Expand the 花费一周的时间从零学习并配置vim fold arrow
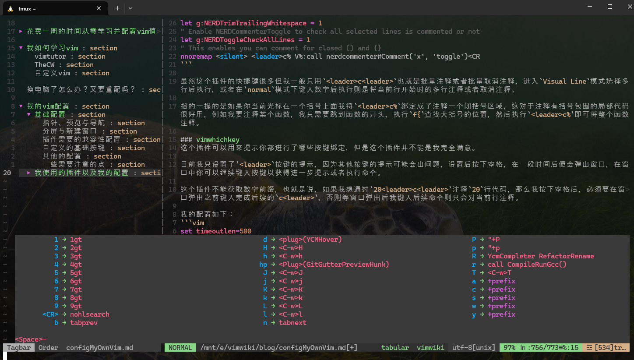Viewport: 634px width, 360px height. [21, 32]
